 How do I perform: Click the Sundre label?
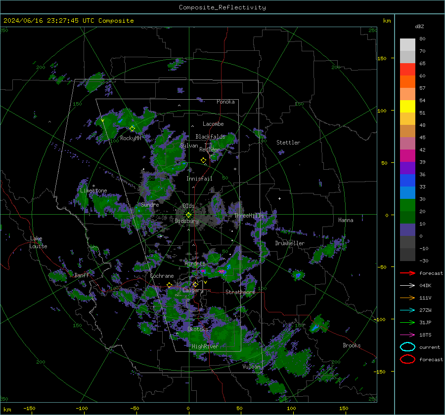pos(150,204)
